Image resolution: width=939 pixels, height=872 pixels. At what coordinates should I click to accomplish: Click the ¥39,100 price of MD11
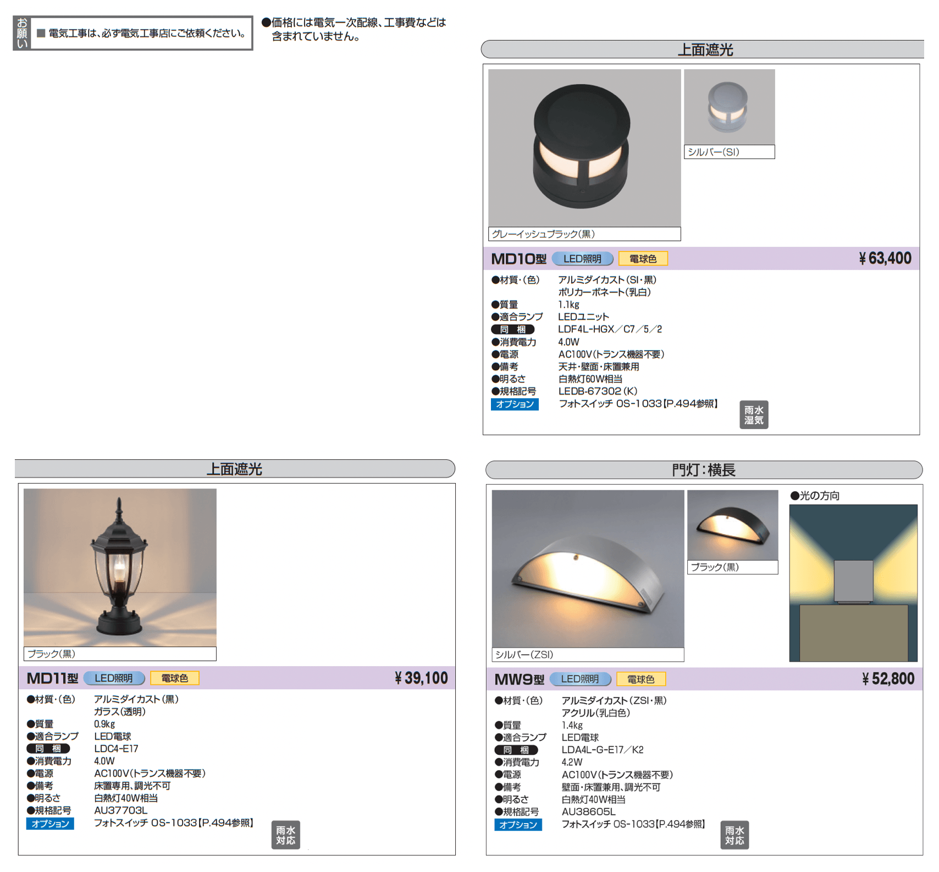421,678
